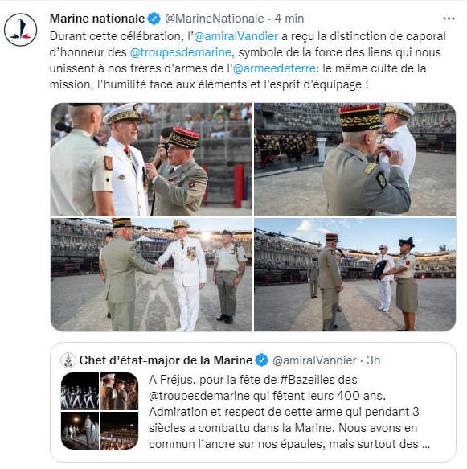Screen dimensions: 467x469
Task: Open the quoted tweet's top-right officers thumbnail
Action: [x=119, y=391]
